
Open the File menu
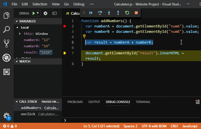click(x=14, y=4)
